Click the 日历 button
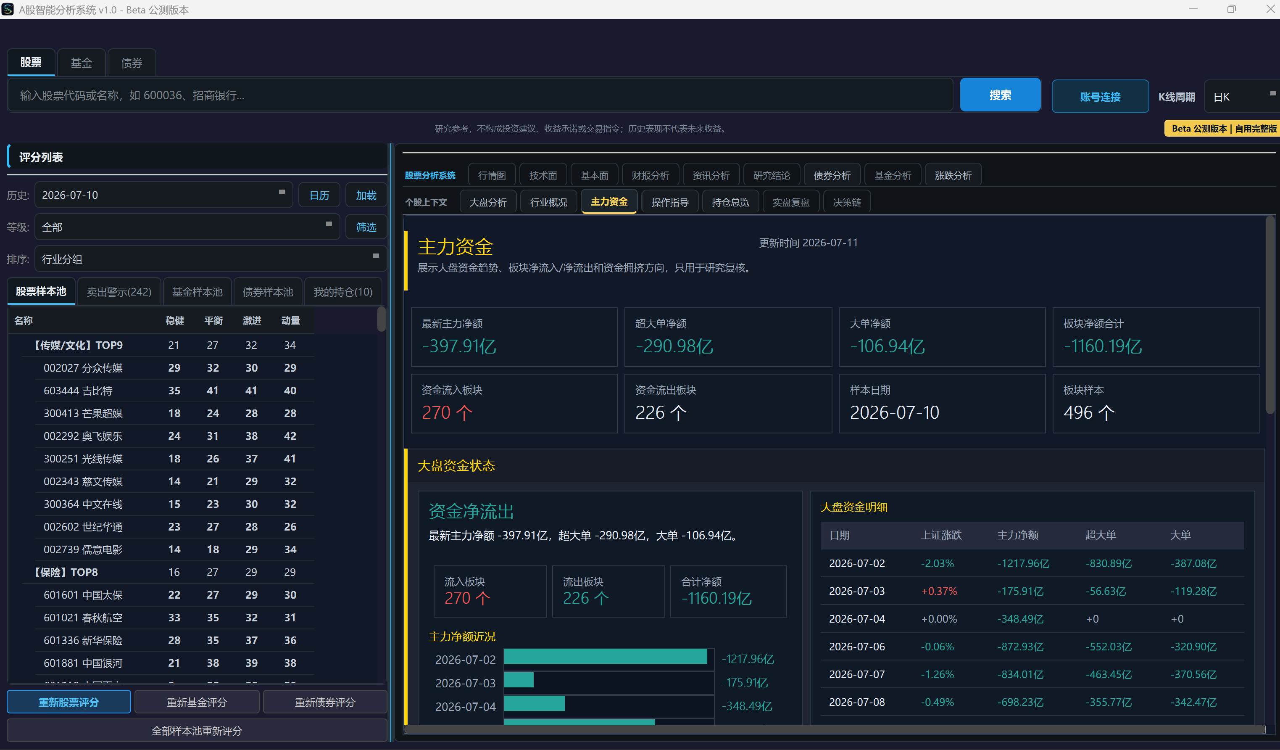 pos(319,195)
